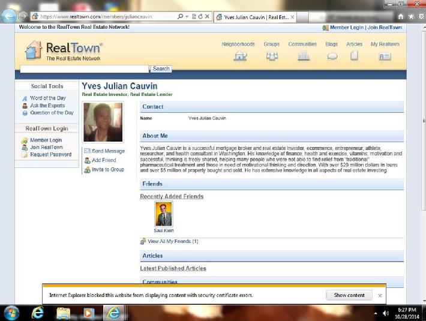Click the Communities menu label
426x321 pixels.
point(302,44)
